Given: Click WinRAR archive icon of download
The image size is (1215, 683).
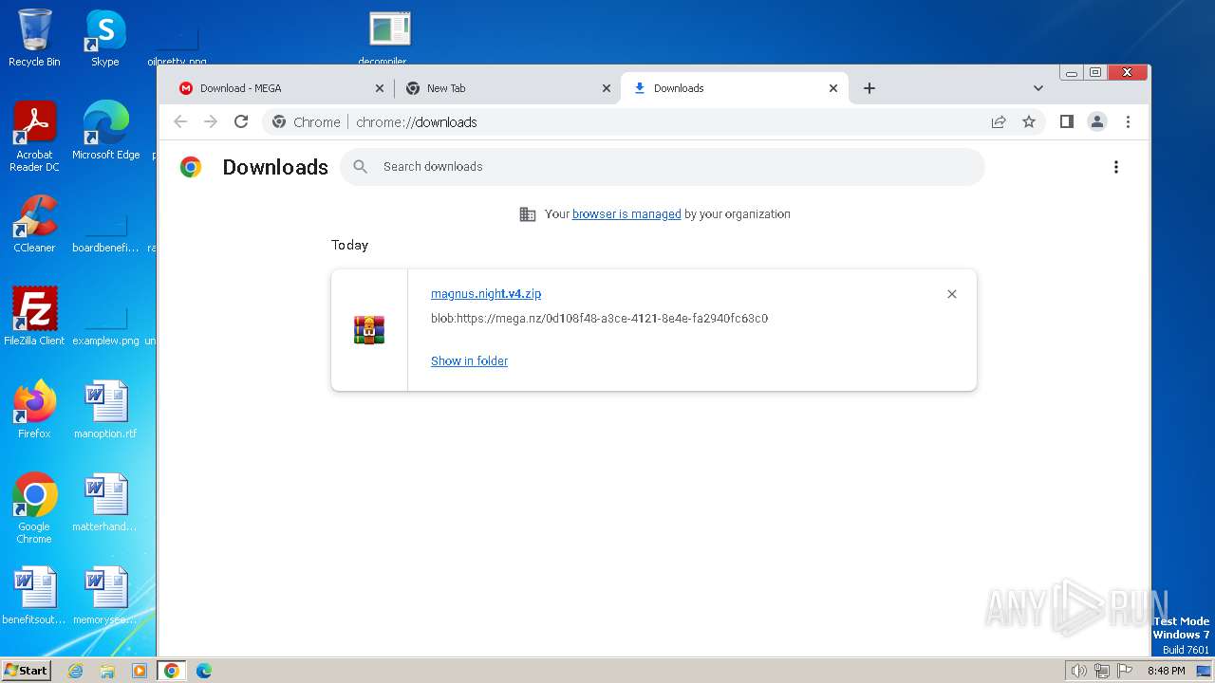Looking at the screenshot, I should coord(369,329).
